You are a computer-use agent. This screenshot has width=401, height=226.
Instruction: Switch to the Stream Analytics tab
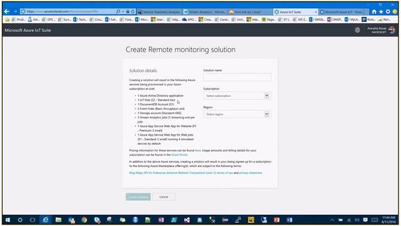pyautogui.click(x=205, y=12)
